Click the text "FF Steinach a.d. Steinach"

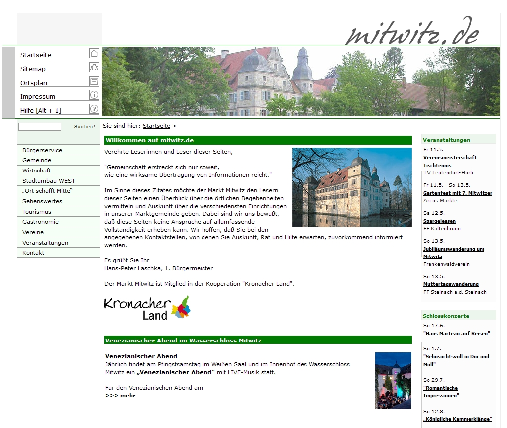click(x=455, y=292)
